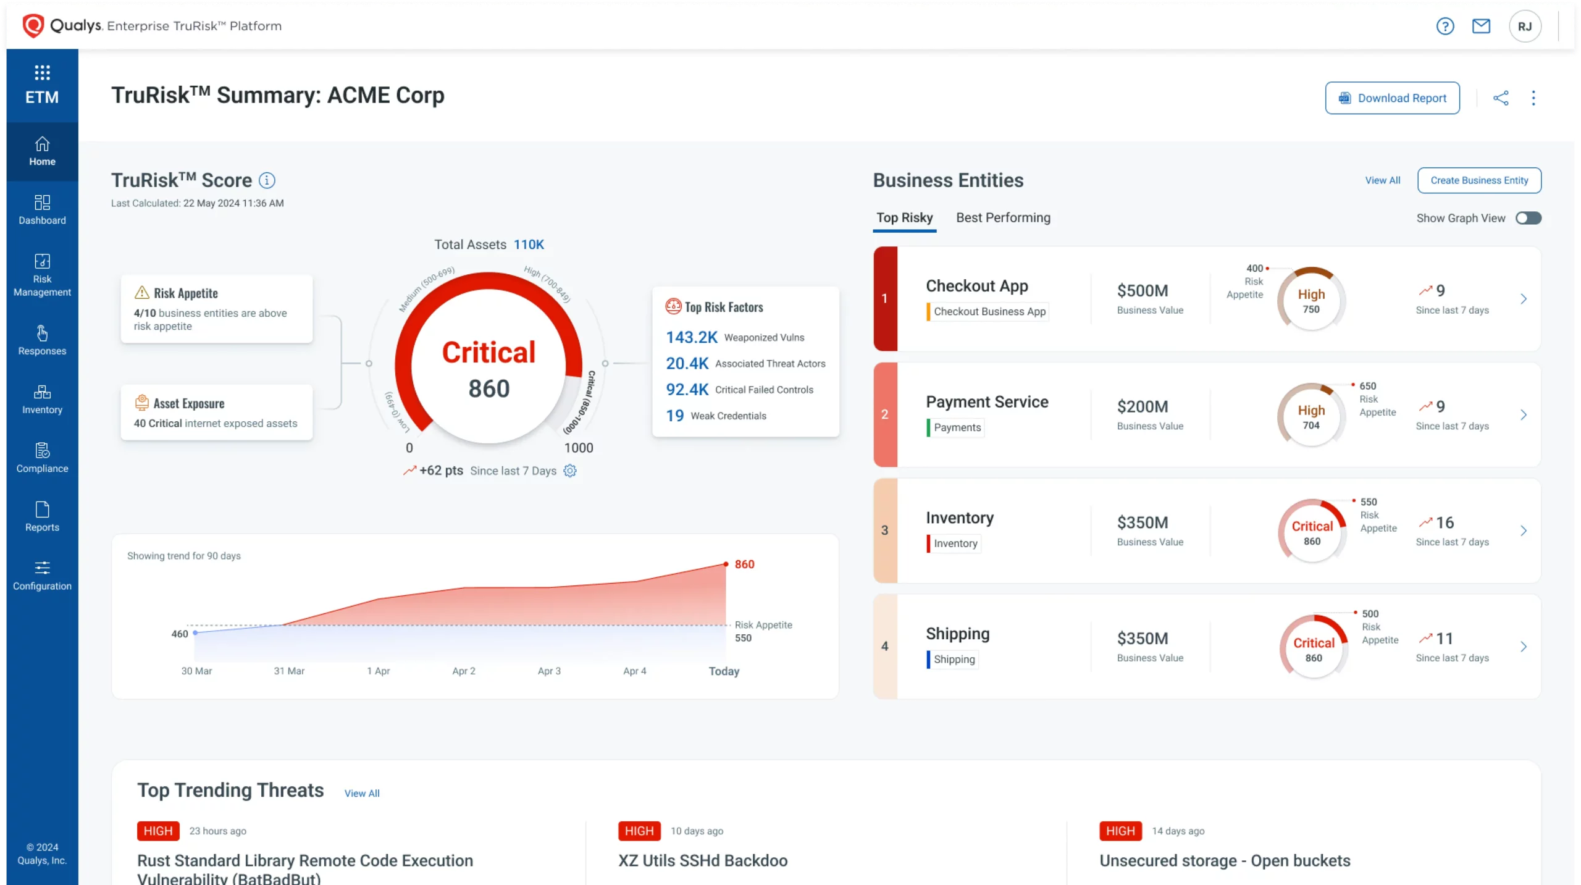Open View All for Top Trending Threats
Viewport: 1581px width, 885px height.
tap(362, 793)
